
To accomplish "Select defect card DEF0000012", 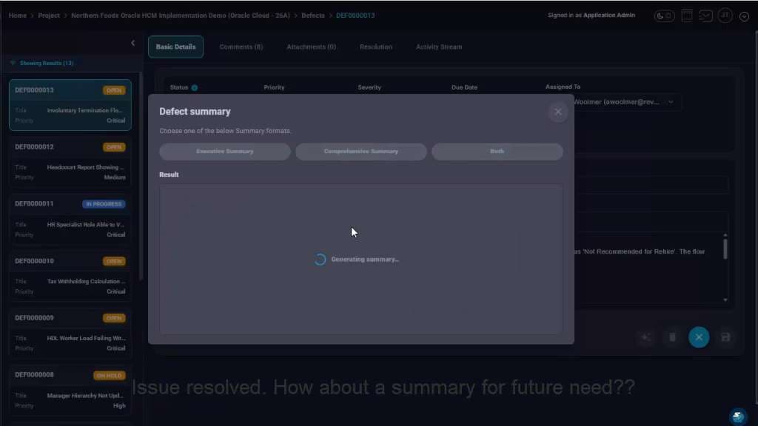I will coord(70,162).
